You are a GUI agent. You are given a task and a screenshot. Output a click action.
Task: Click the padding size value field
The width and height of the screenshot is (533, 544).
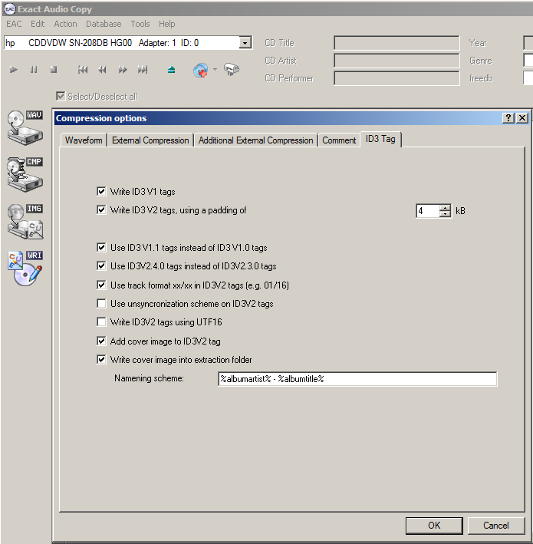[428, 211]
